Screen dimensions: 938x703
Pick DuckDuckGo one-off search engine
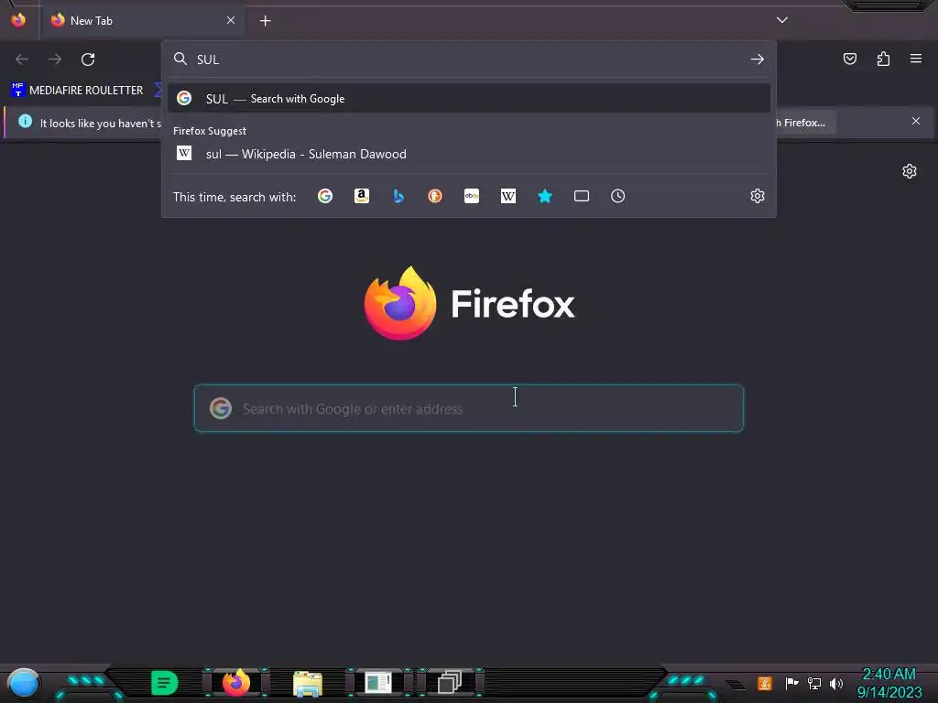(435, 196)
